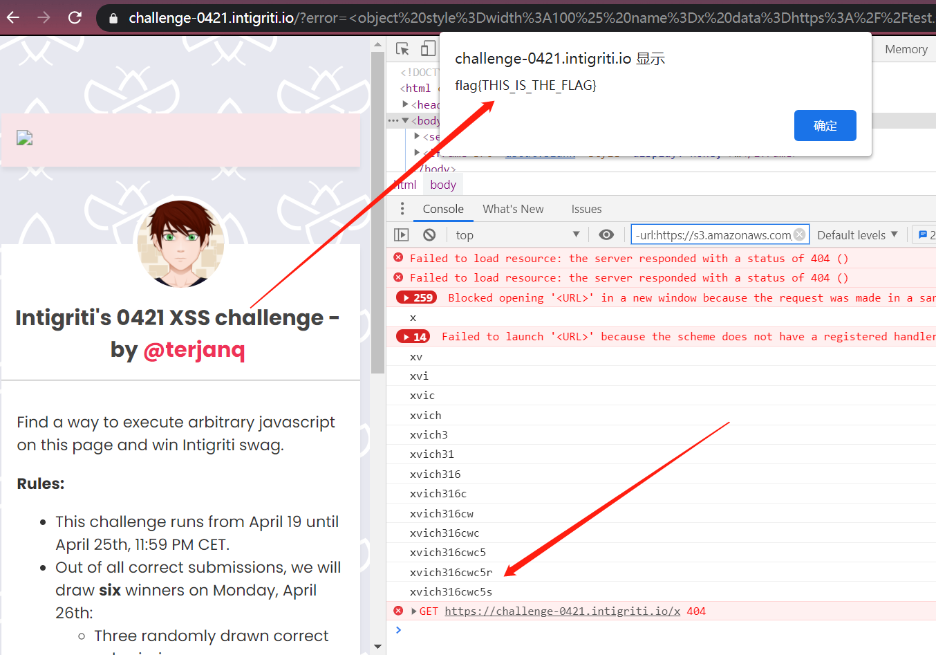The height and width of the screenshot is (655, 936).
Task: Reload the page in browser
Action: pos(75,17)
